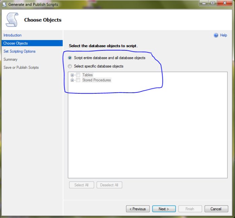Expand the Stored Procedures tree node
Image resolution: width=235 pixels, height=218 pixels.
[72, 80]
